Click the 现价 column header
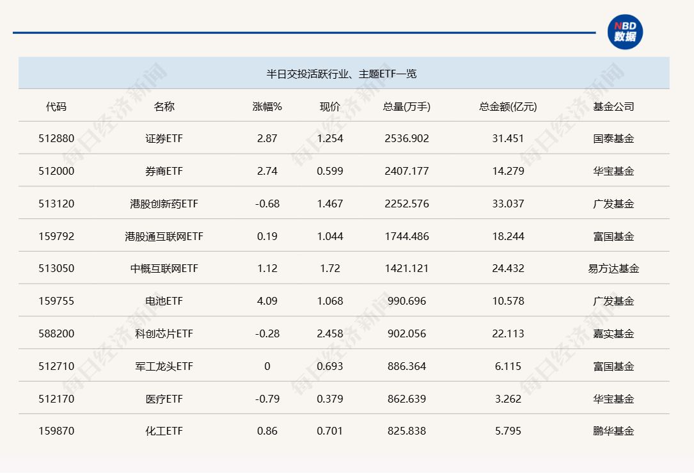Screen dimensions: 694x473 [330, 106]
